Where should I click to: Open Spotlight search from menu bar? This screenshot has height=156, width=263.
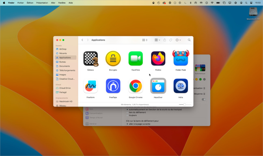click(x=246, y=3)
